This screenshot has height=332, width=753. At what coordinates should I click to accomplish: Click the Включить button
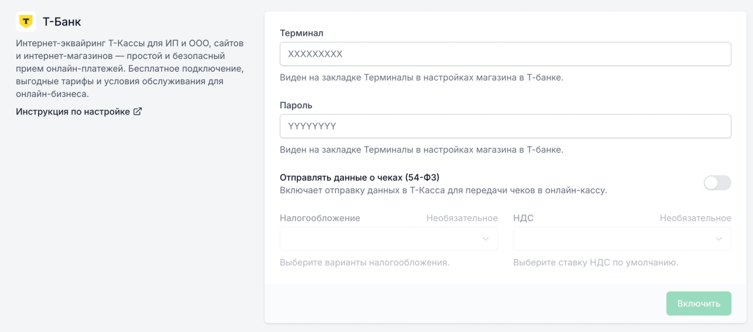pos(699,303)
